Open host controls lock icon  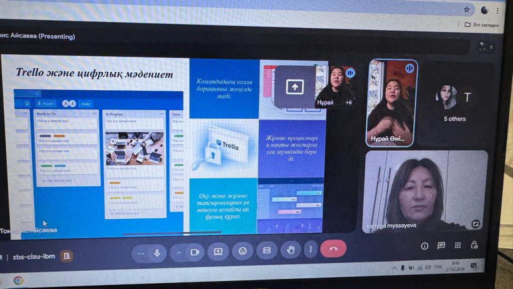point(474,245)
